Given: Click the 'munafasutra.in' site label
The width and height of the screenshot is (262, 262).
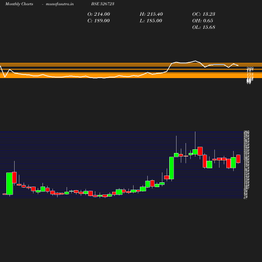Looking at the screenshot, I should coord(60,4).
